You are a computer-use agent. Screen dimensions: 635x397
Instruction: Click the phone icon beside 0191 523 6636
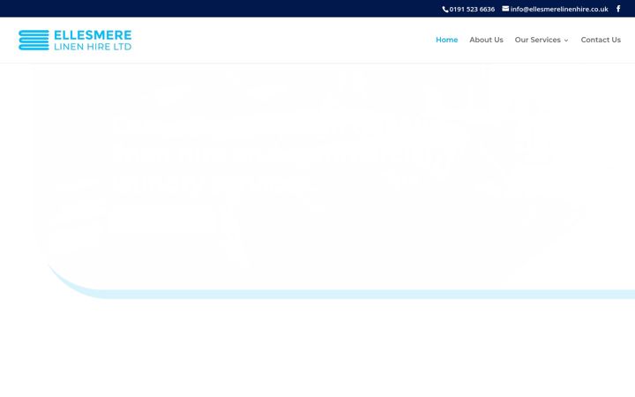(x=445, y=9)
